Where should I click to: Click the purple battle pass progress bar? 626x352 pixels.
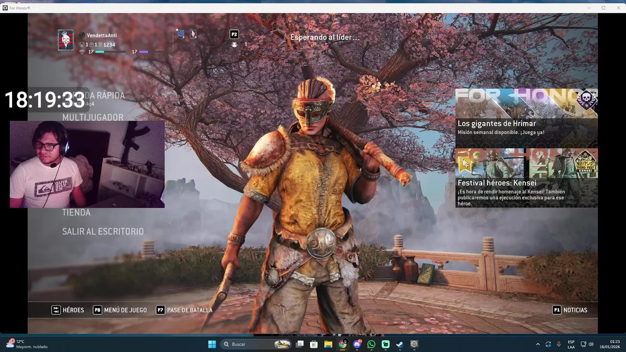coord(152,52)
